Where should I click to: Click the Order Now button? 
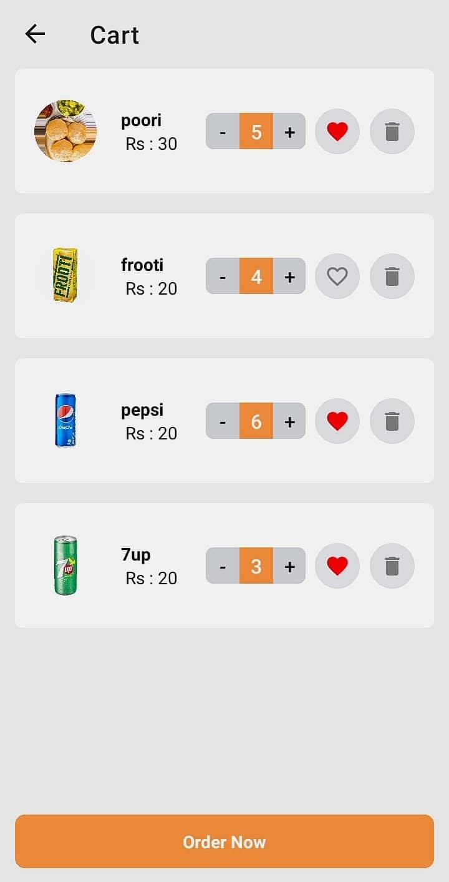click(224, 841)
